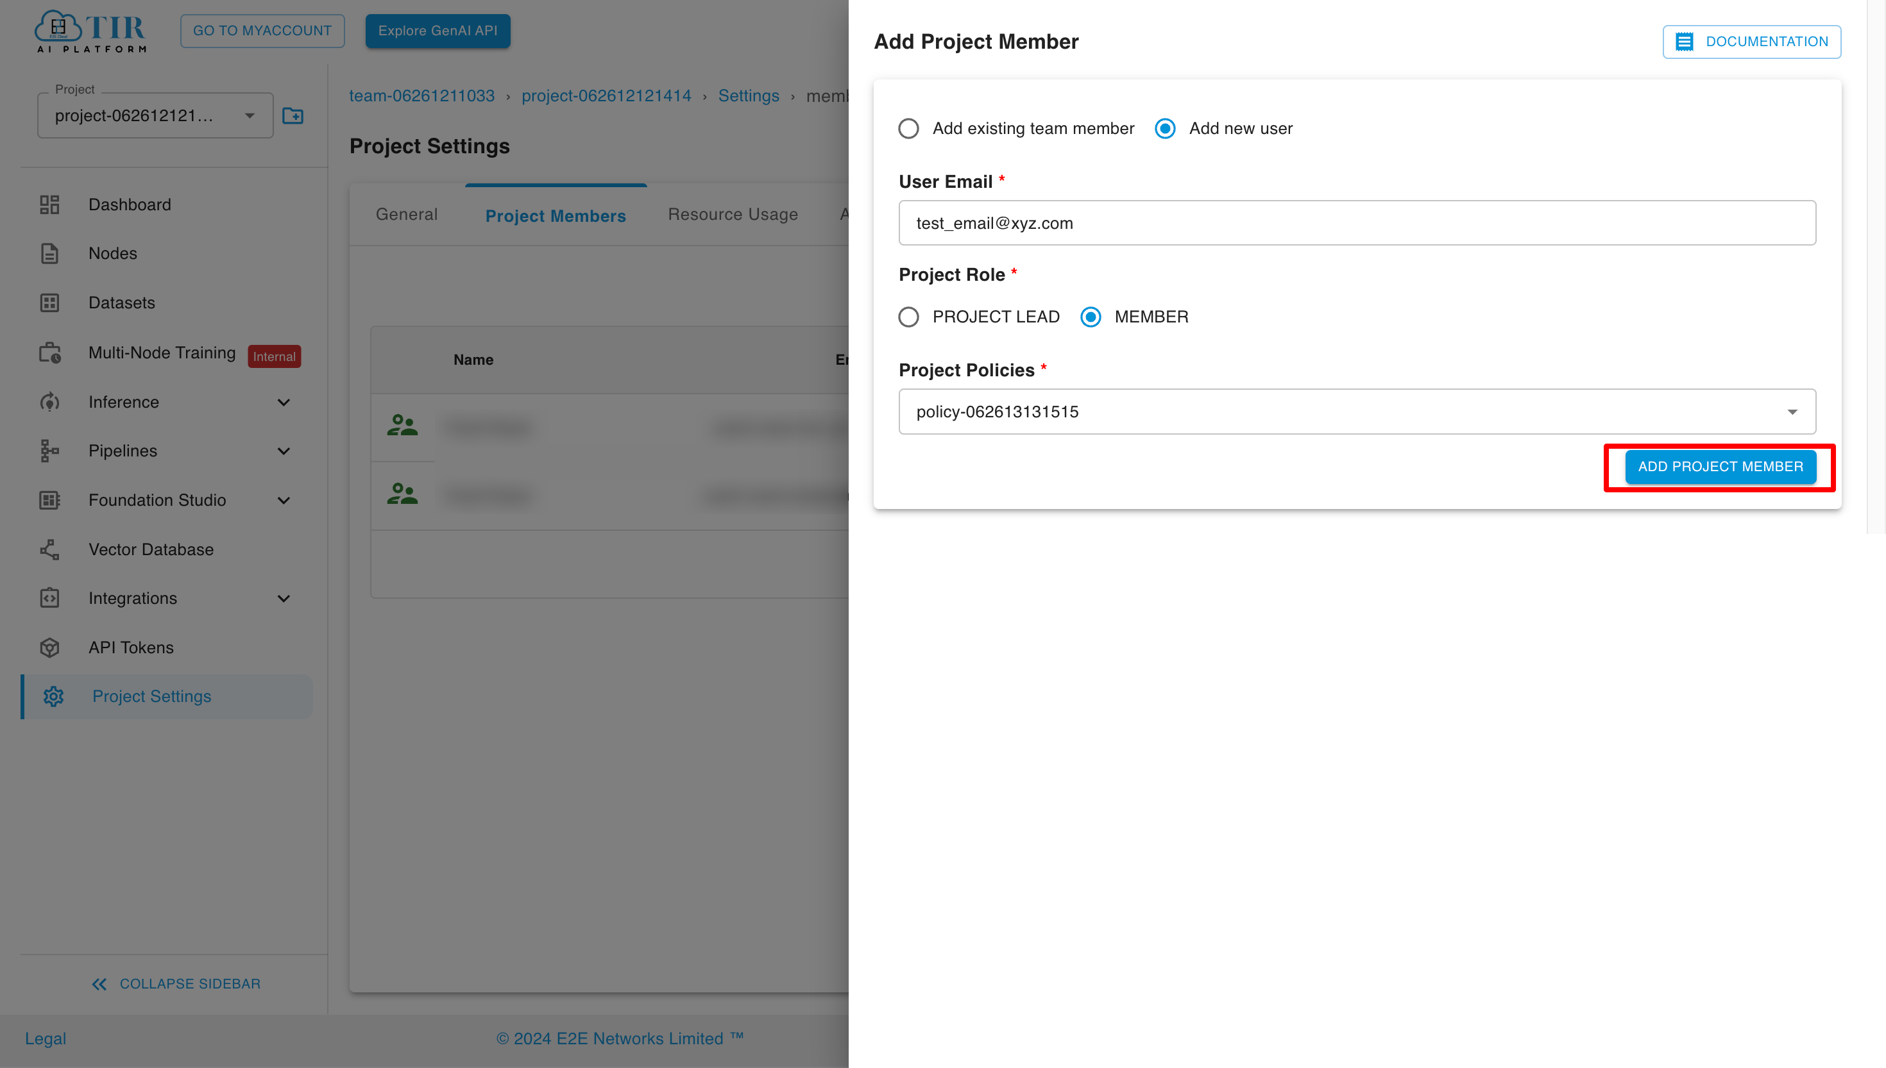
Task: Click the Nodes icon in sidebar
Action: [51, 254]
